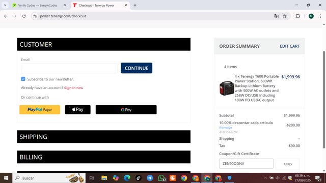This screenshot has height=183, width=326.
Task: Open WhatsApp from the taskbar
Action: 161,178
